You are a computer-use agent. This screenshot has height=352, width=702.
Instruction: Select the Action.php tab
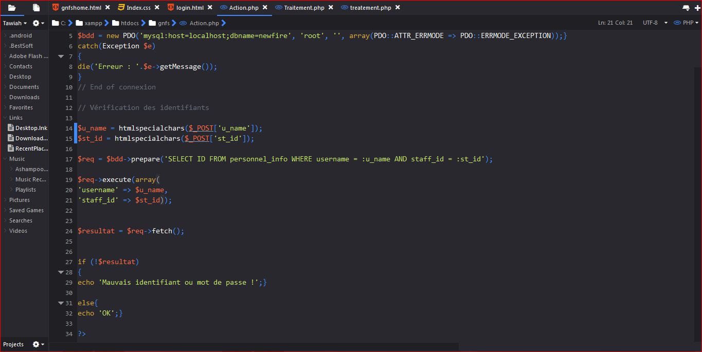click(x=244, y=8)
